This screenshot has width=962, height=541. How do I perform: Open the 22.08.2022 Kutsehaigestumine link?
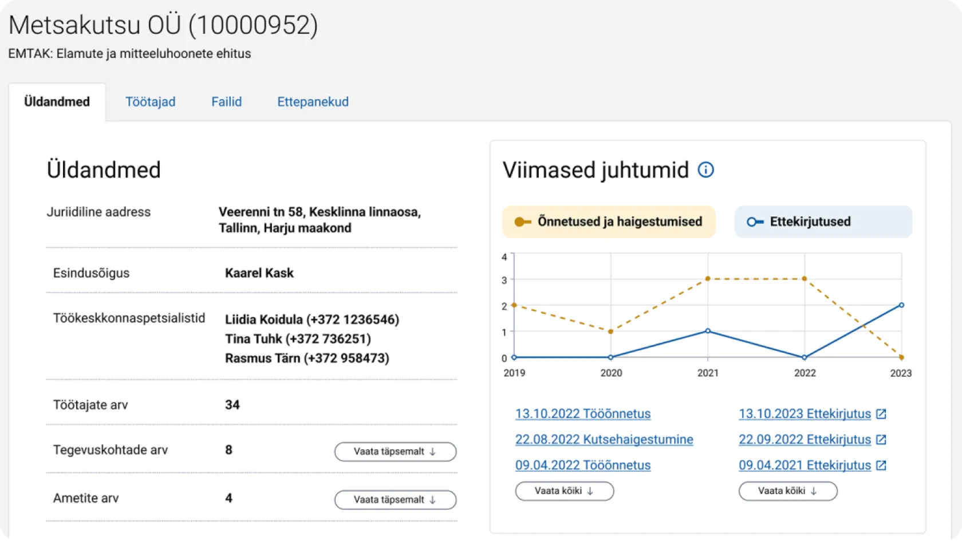click(x=604, y=440)
